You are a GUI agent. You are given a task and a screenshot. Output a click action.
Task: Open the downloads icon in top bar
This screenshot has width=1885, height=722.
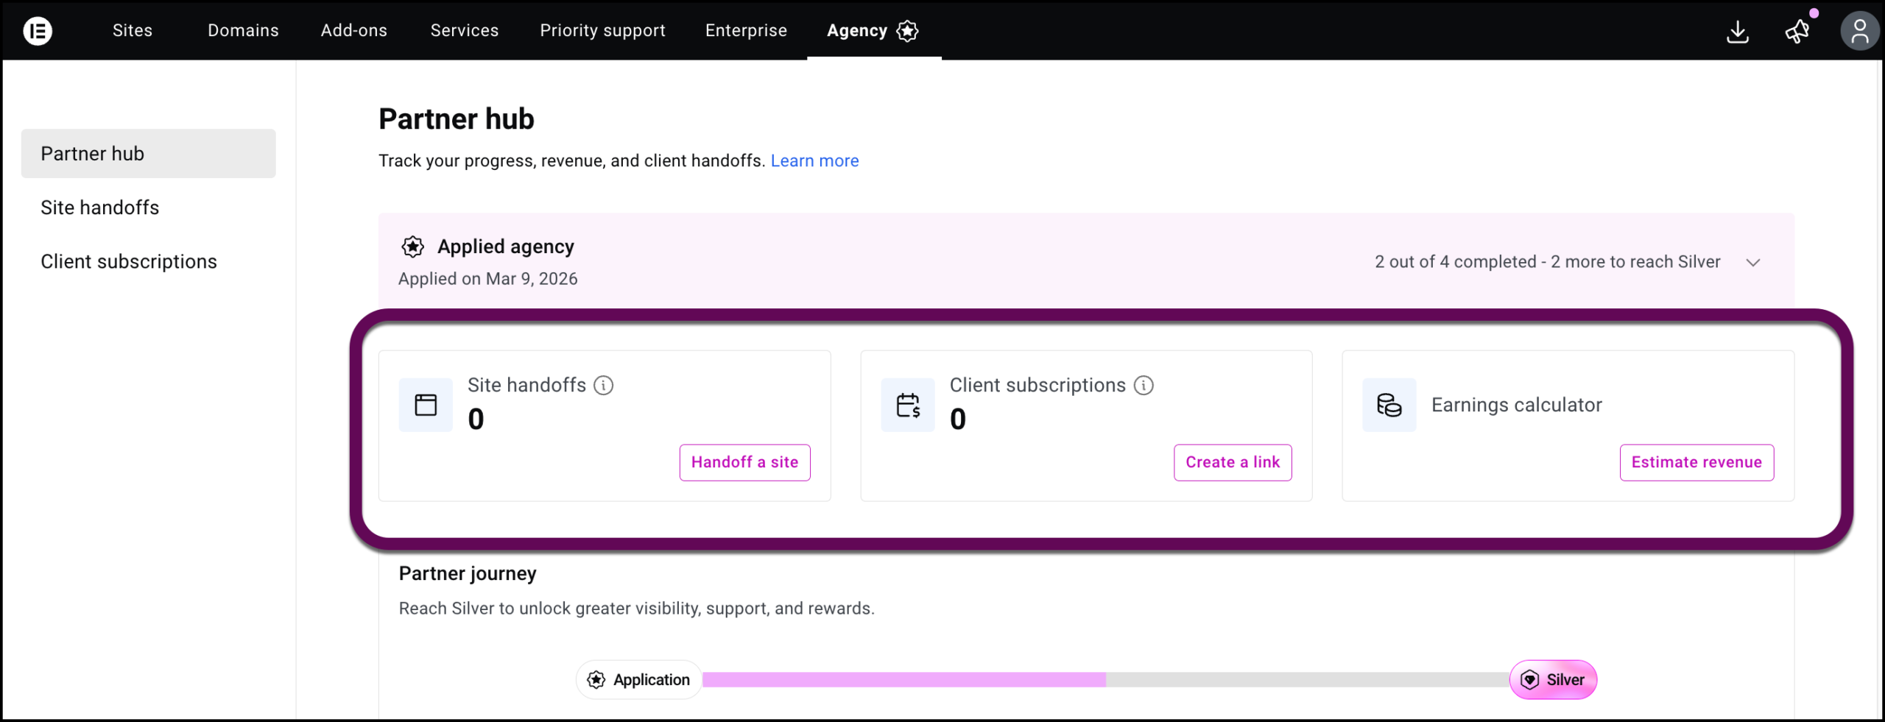pyautogui.click(x=1737, y=32)
